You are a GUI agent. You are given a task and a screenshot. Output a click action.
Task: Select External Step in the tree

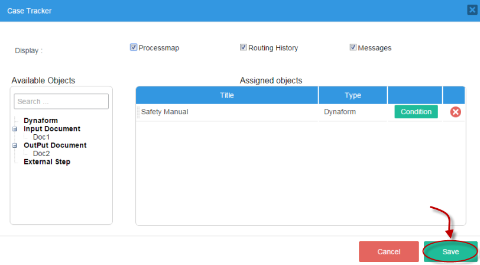click(47, 162)
